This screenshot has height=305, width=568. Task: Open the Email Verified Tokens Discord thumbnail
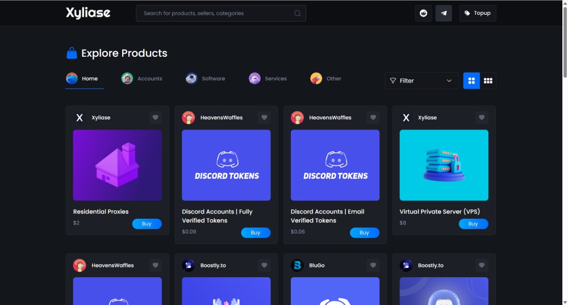click(335, 165)
